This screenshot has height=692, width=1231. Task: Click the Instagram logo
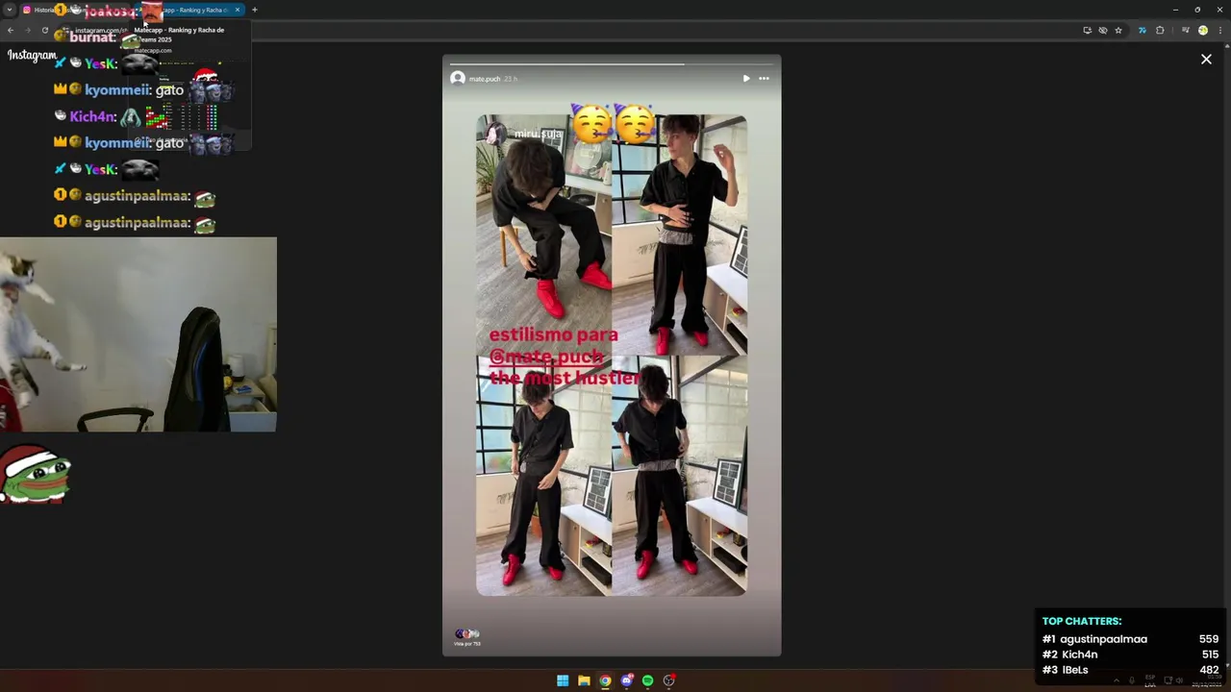point(32,55)
